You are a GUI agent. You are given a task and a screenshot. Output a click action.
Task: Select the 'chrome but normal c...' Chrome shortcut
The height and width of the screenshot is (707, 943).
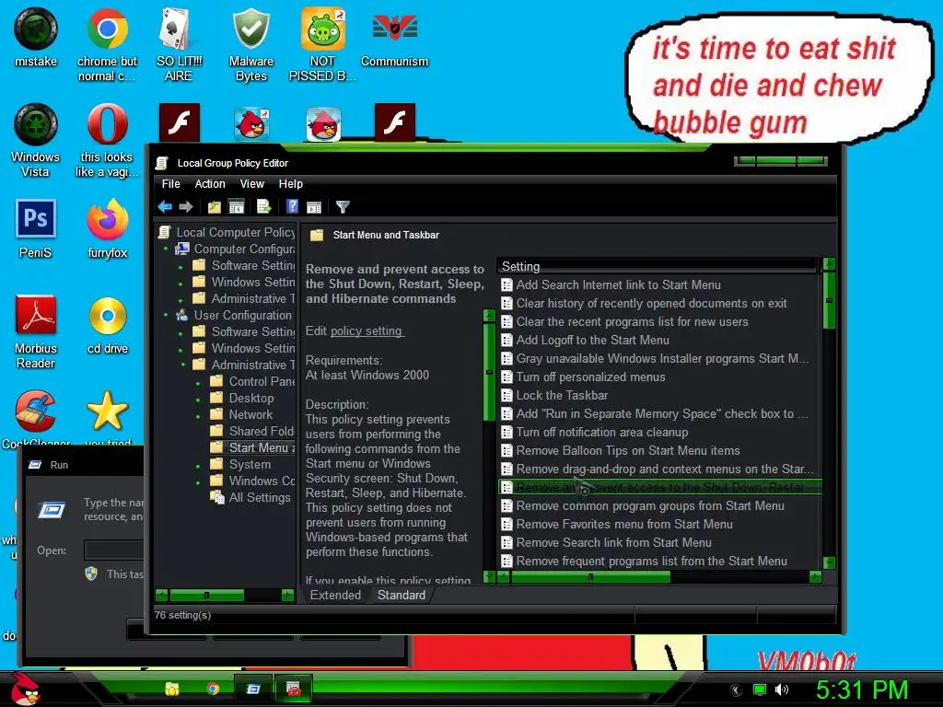pos(107,45)
